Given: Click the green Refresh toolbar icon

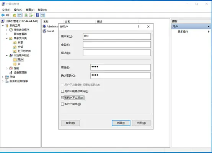Looking at the screenshot, I should tap(26, 15).
